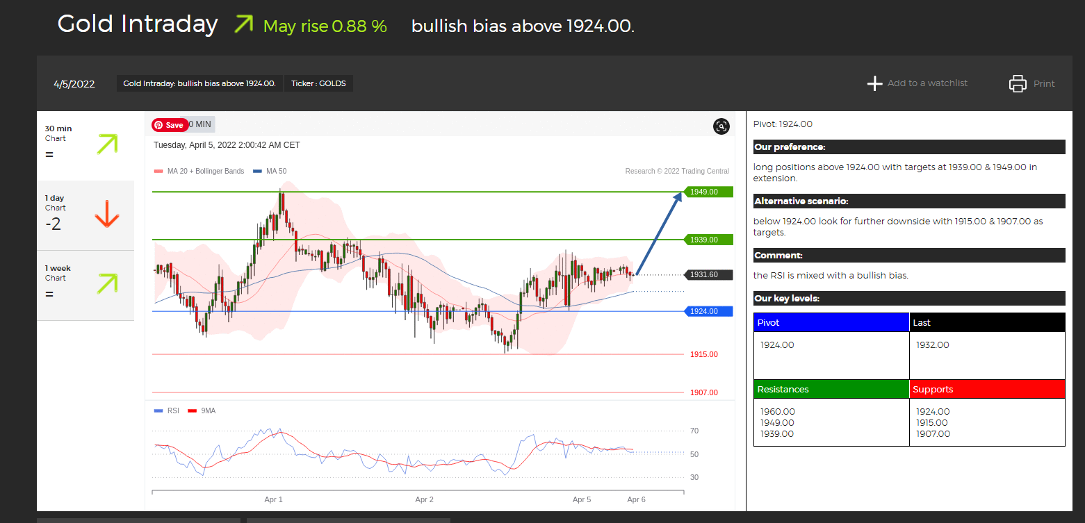This screenshot has height=523, width=1085.
Task: Click RSI axis value 30
Action: [x=694, y=477]
